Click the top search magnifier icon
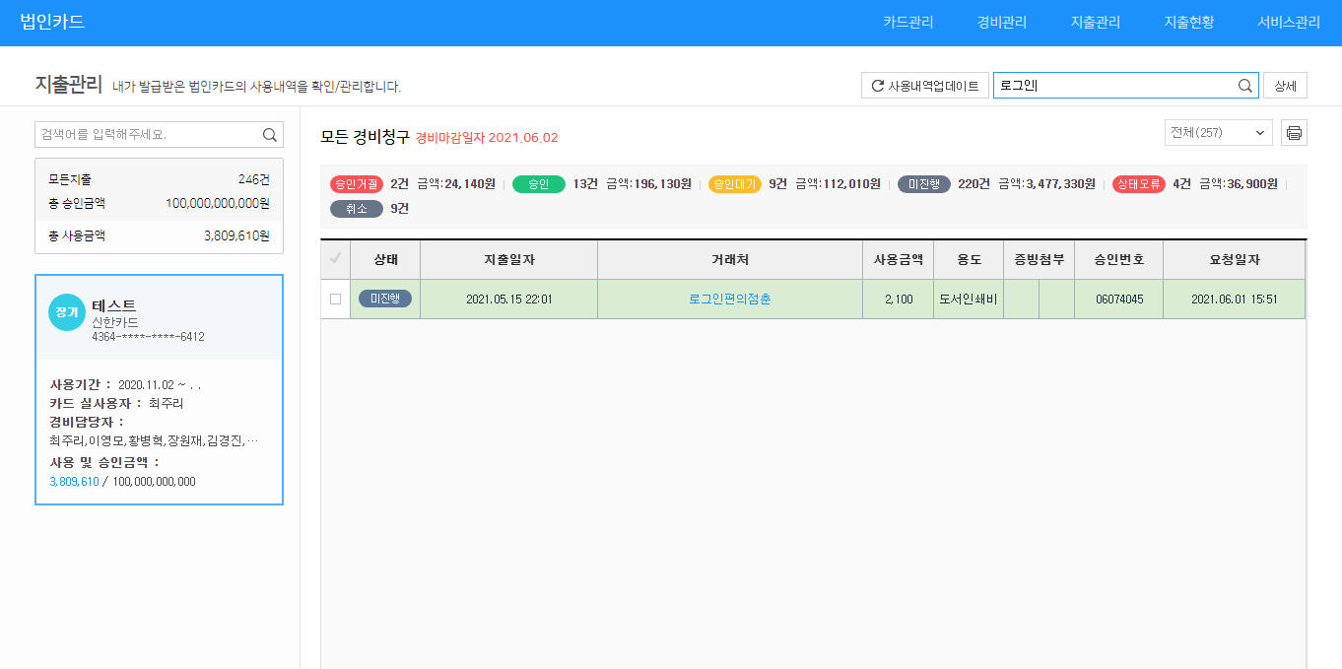Screen dimensions: 1342x669 (1245, 86)
